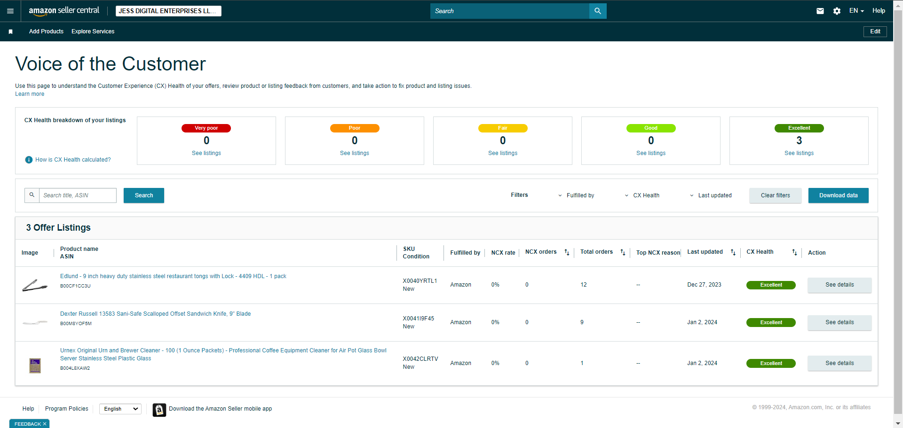Open the English language selector in footer
This screenshot has width=903, height=428.
click(x=120, y=409)
